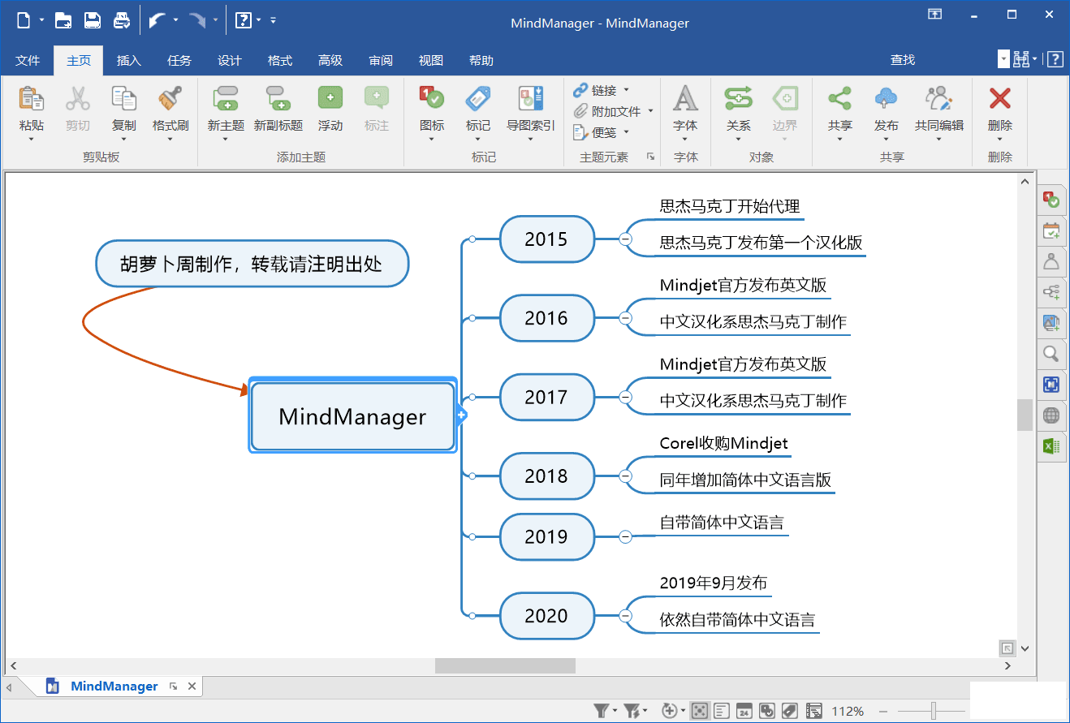The image size is (1070, 723).
Task: Collapse the 2018 branch minus button
Action: [625, 476]
